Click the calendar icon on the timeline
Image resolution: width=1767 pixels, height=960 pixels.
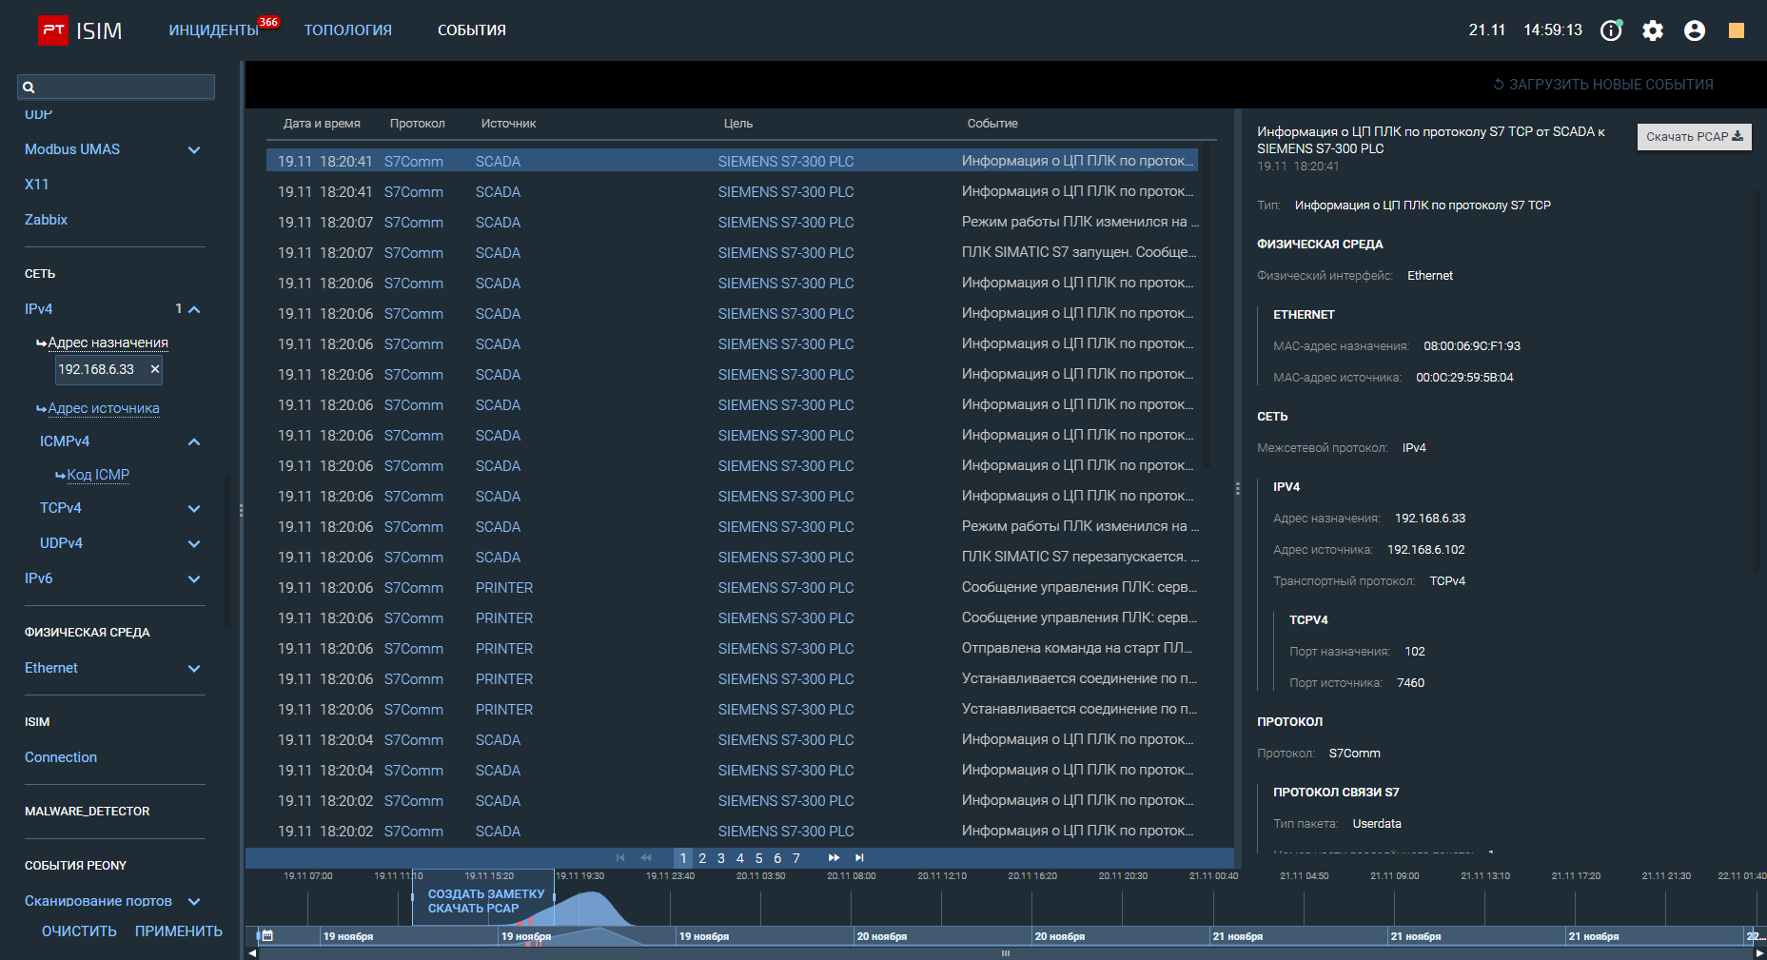pyautogui.click(x=267, y=936)
